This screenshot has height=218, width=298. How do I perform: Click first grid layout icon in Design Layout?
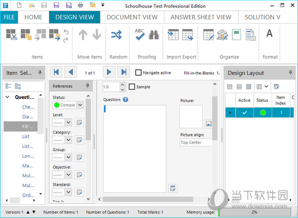point(229,87)
